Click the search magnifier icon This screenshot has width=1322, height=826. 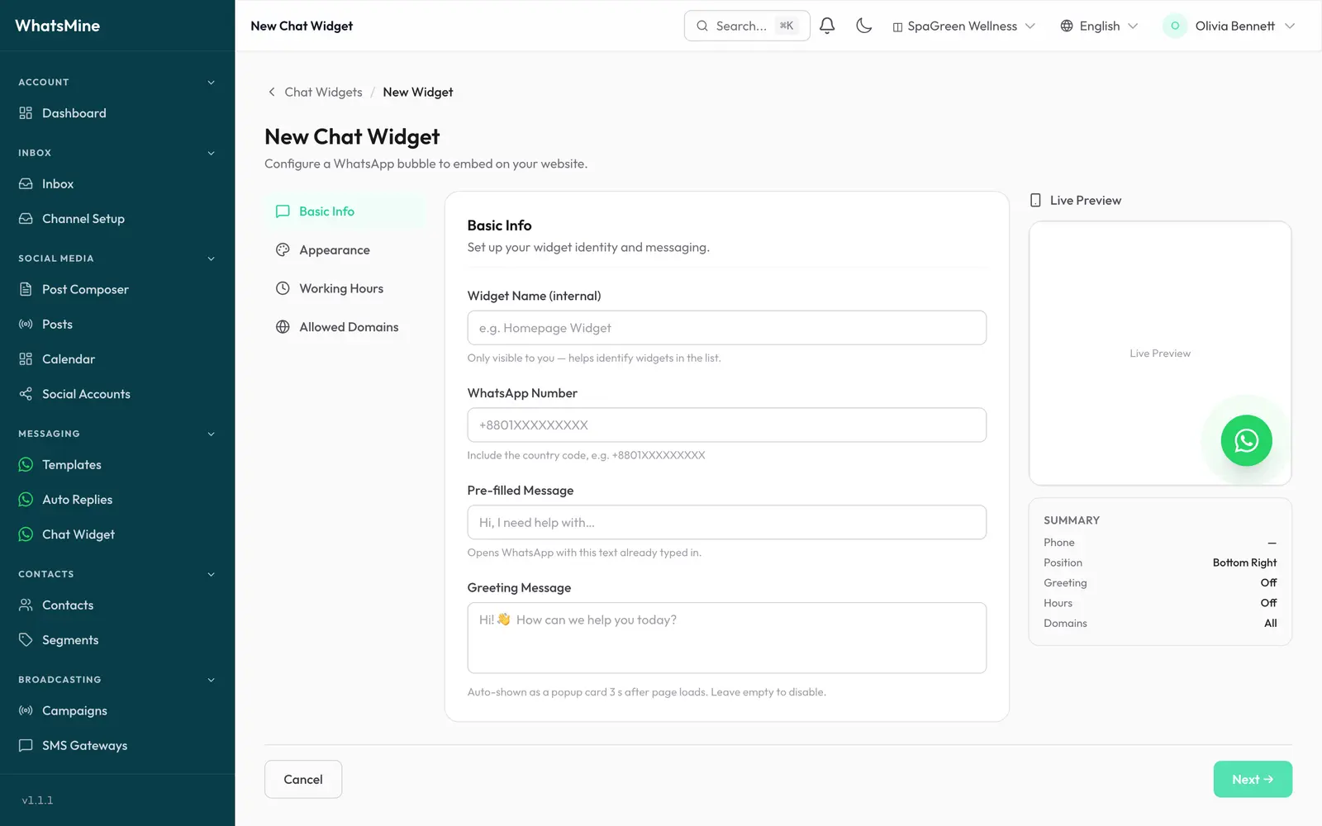702,26
